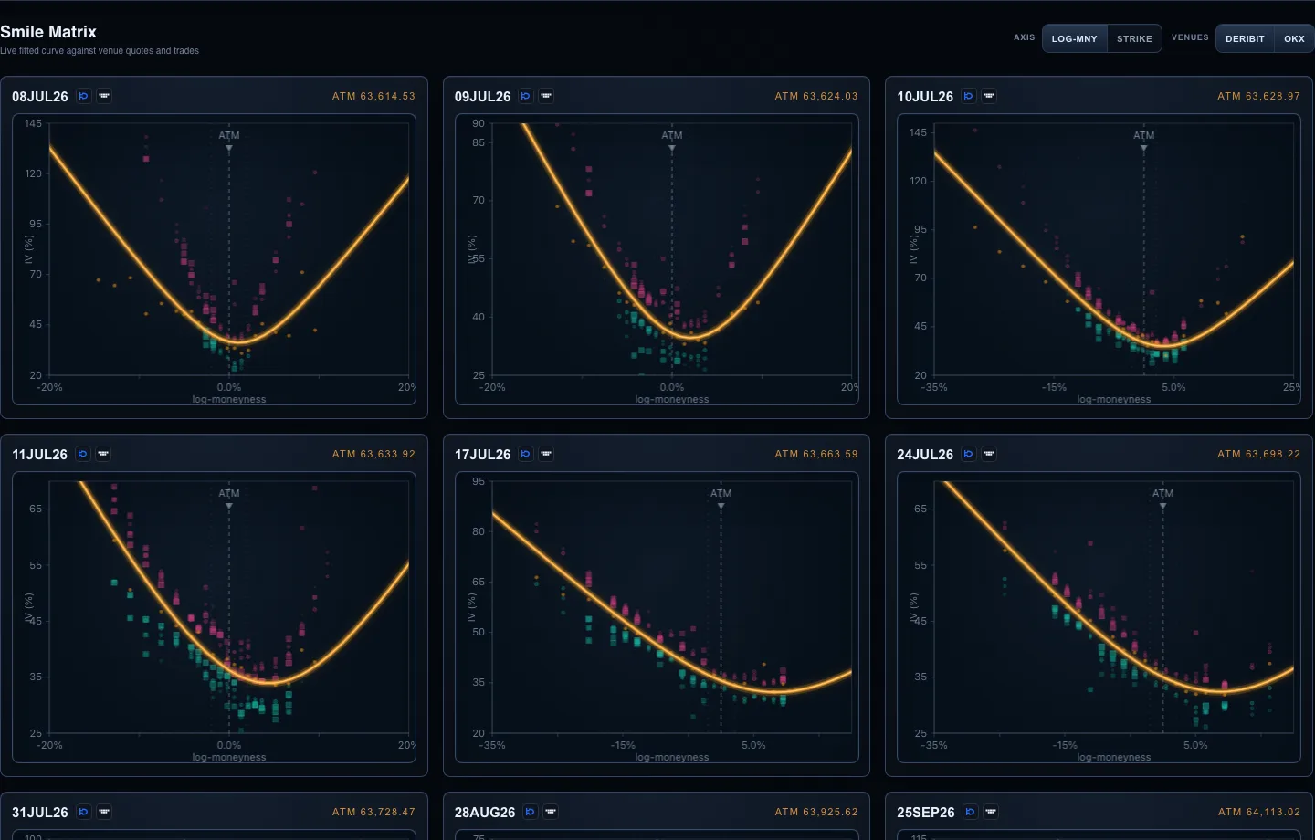1315x840 pixels.
Task: Switch axis to LOG-MNY
Action: pyautogui.click(x=1075, y=38)
